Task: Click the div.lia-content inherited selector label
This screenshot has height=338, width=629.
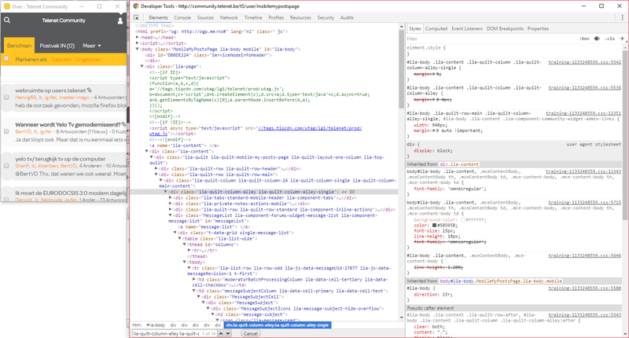Action: [459, 164]
